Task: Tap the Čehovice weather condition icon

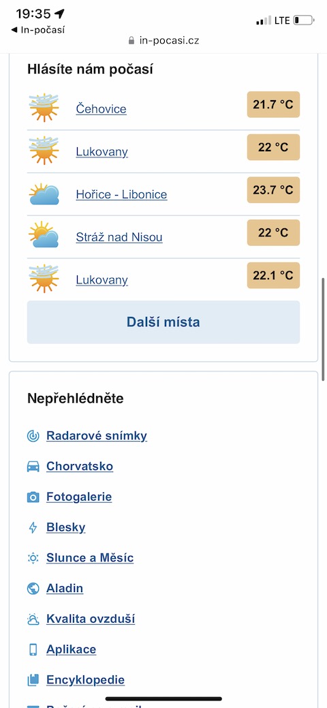Action: 44,108
